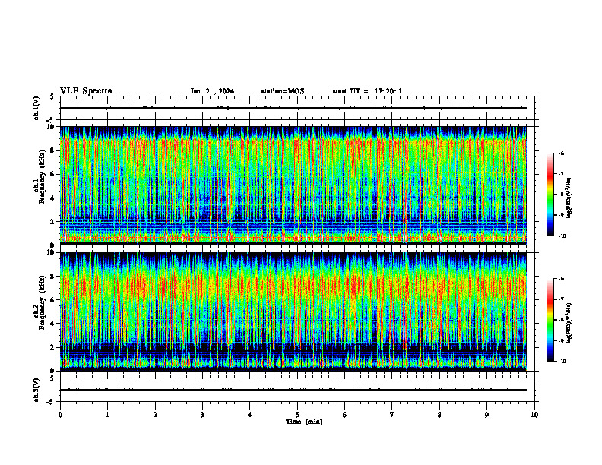Click the '5' tick on the time axis

pyautogui.click(x=297, y=415)
